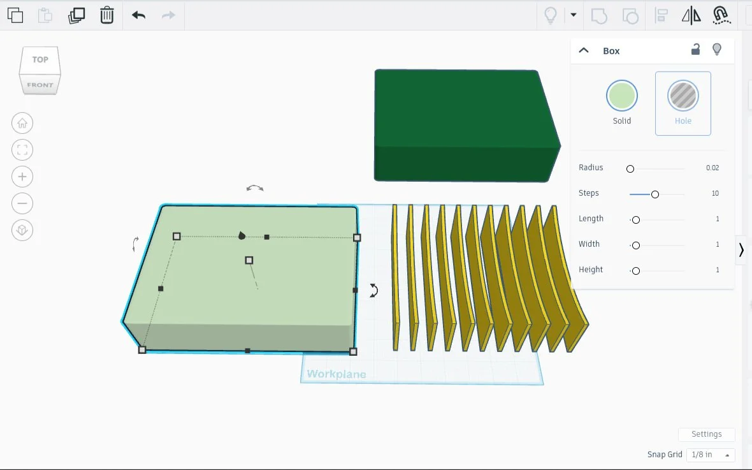This screenshot has width=752, height=470.
Task: Click the Copy icon in toolbar
Action: (x=15, y=15)
